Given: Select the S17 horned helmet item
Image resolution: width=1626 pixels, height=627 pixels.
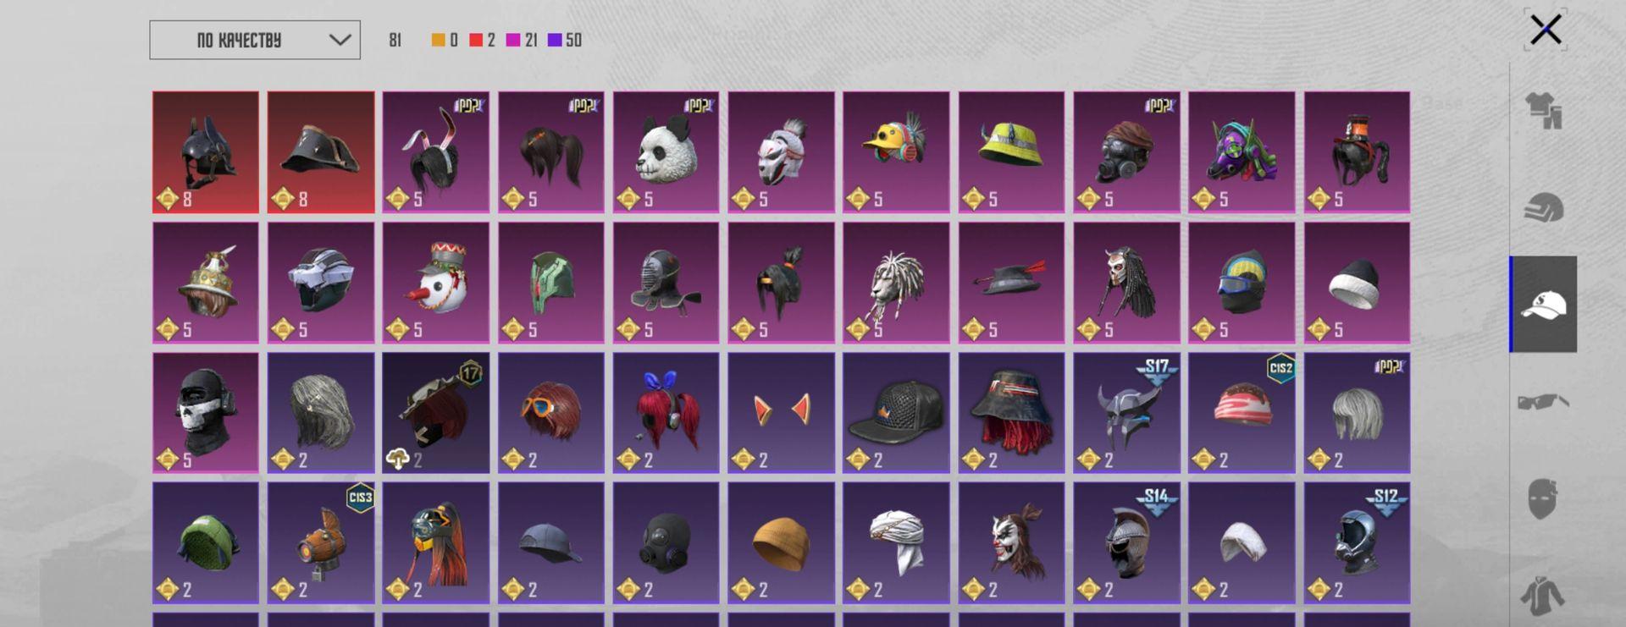Looking at the screenshot, I should click(x=1126, y=412).
